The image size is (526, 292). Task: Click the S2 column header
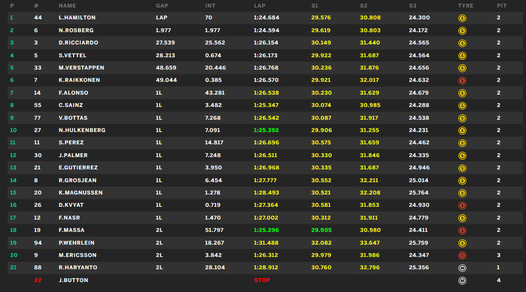coord(364,6)
